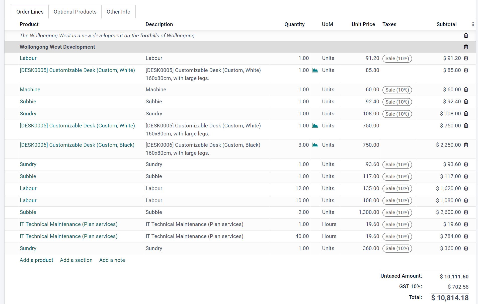The width and height of the screenshot is (478, 304).
Task: Open forecast chart for Black desk line
Action: (315, 145)
